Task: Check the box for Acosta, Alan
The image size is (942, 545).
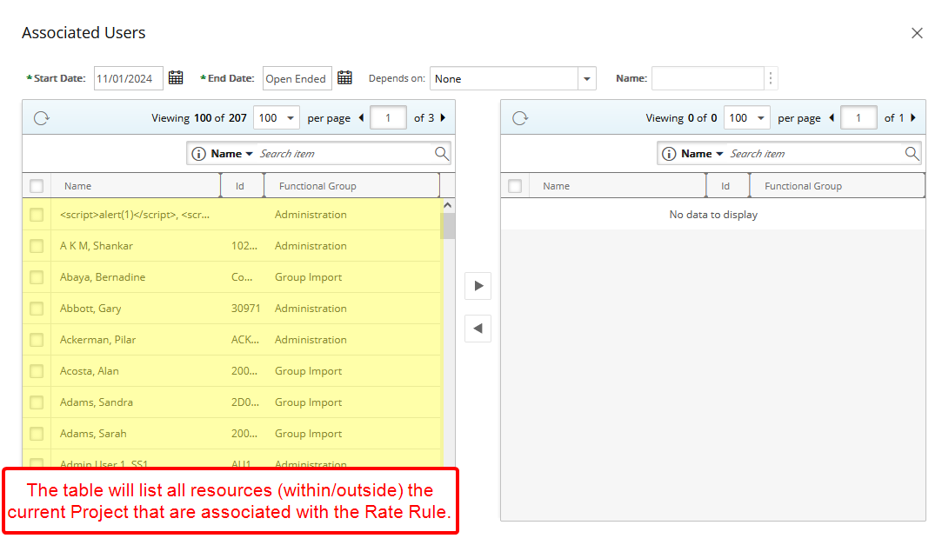Action: [x=37, y=371]
